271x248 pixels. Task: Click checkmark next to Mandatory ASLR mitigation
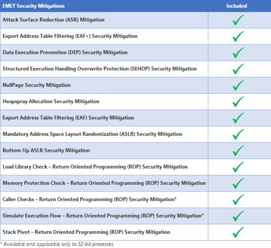click(x=238, y=135)
